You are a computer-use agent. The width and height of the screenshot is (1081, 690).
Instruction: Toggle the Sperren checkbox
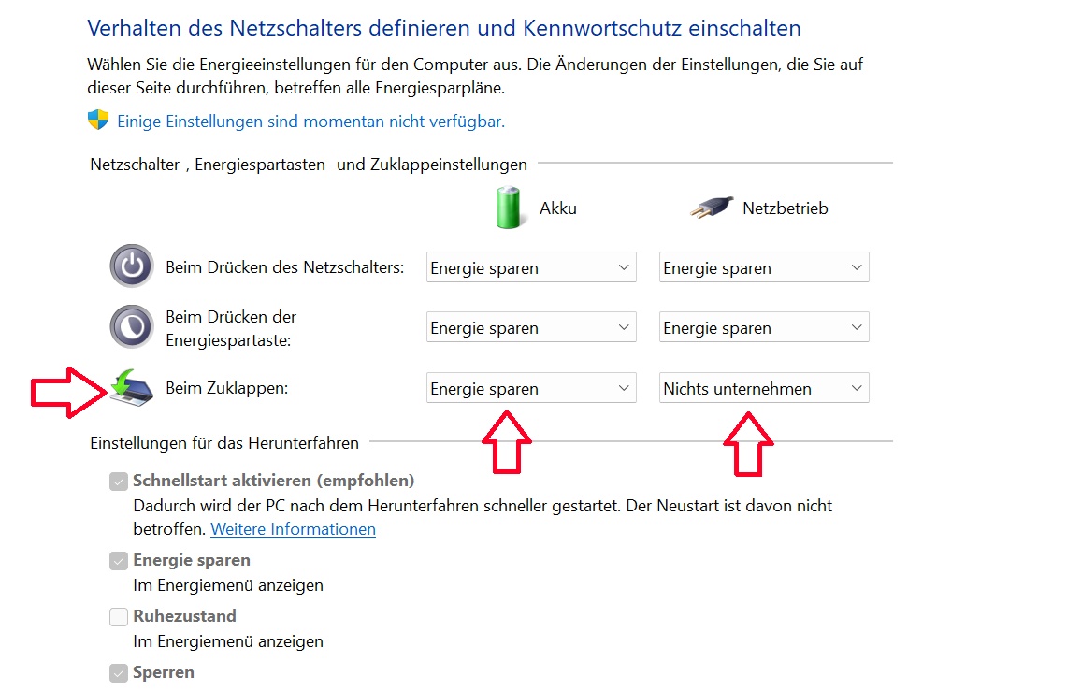pos(119,673)
